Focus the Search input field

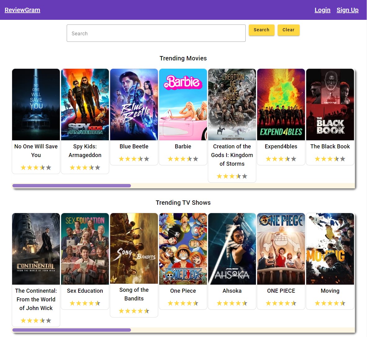[156, 33]
